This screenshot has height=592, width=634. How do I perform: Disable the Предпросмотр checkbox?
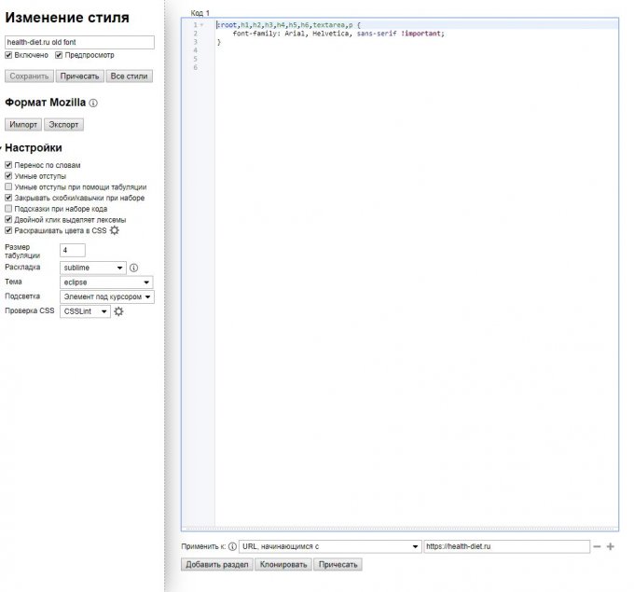[59, 55]
